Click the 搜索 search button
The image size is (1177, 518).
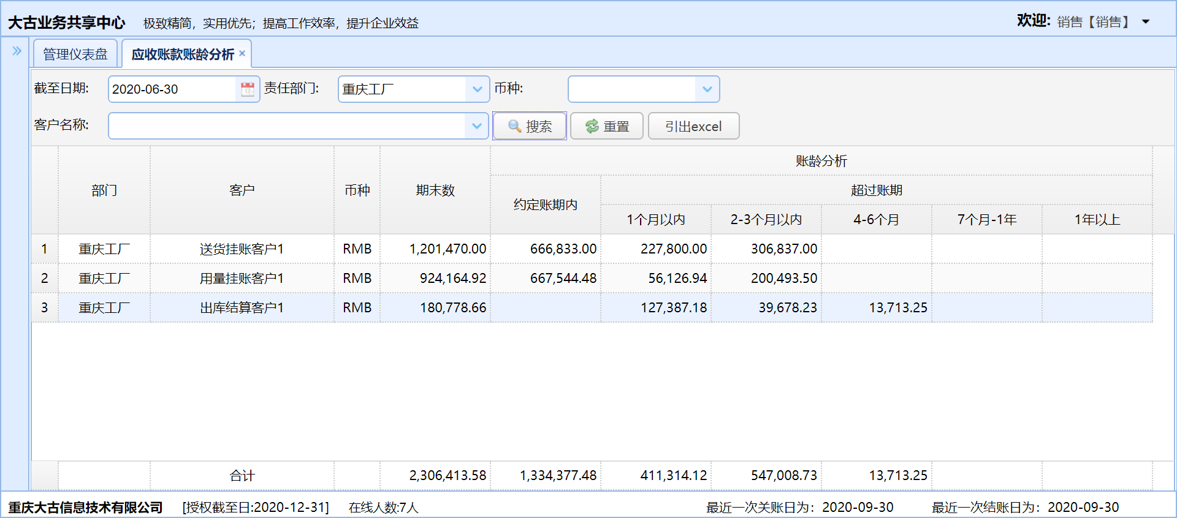[x=530, y=126]
